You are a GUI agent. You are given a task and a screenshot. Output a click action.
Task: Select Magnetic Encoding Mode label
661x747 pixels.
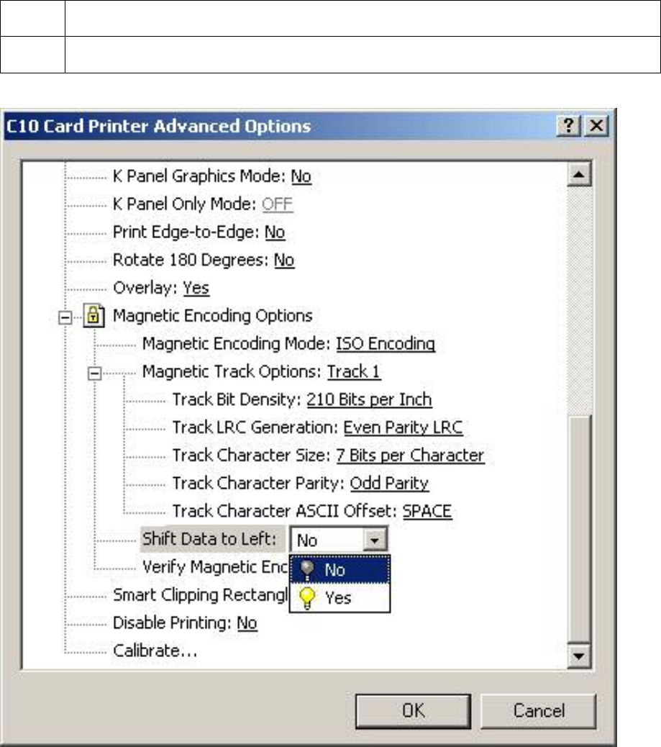click(237, 344)
